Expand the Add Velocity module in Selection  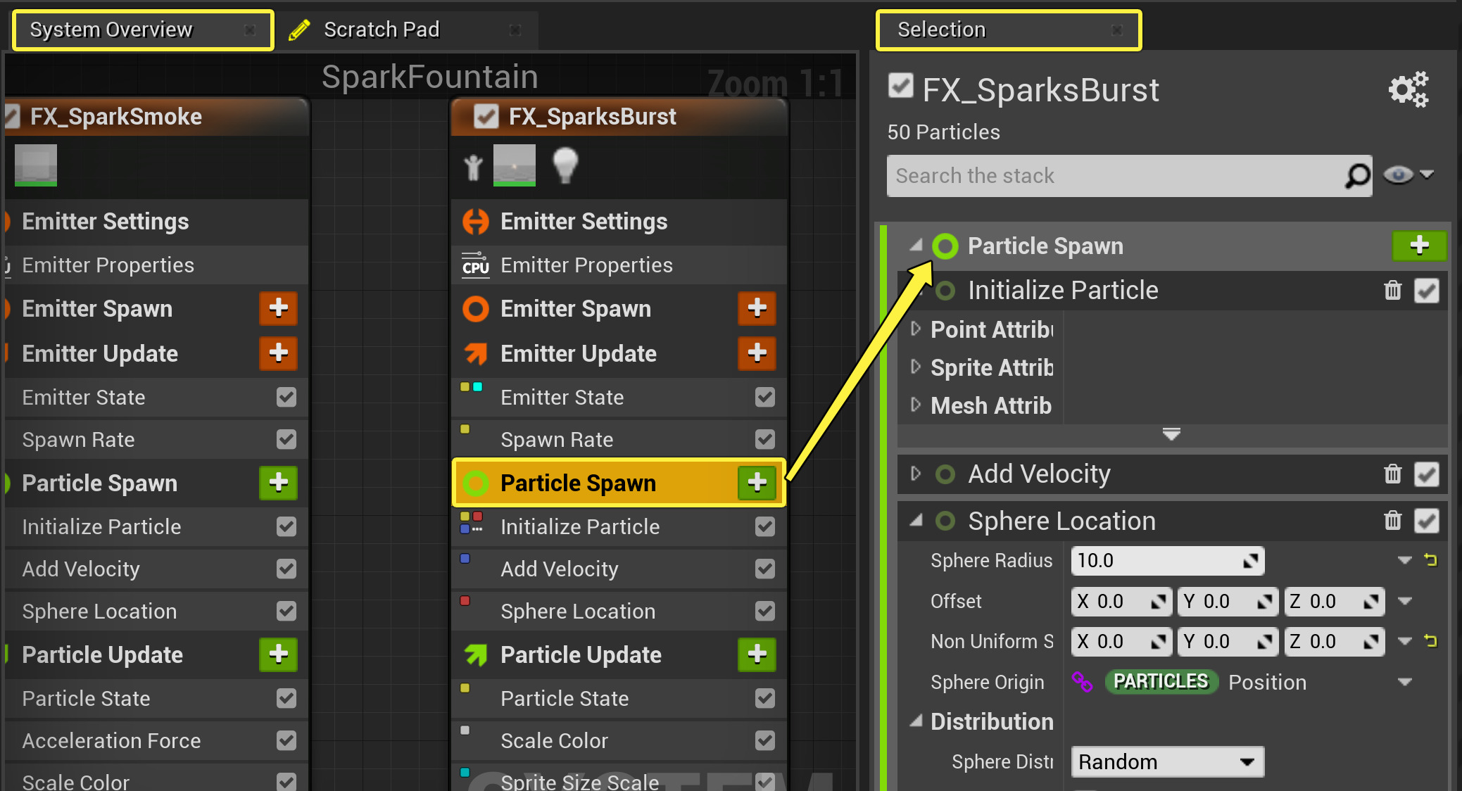tap(916, 474)
